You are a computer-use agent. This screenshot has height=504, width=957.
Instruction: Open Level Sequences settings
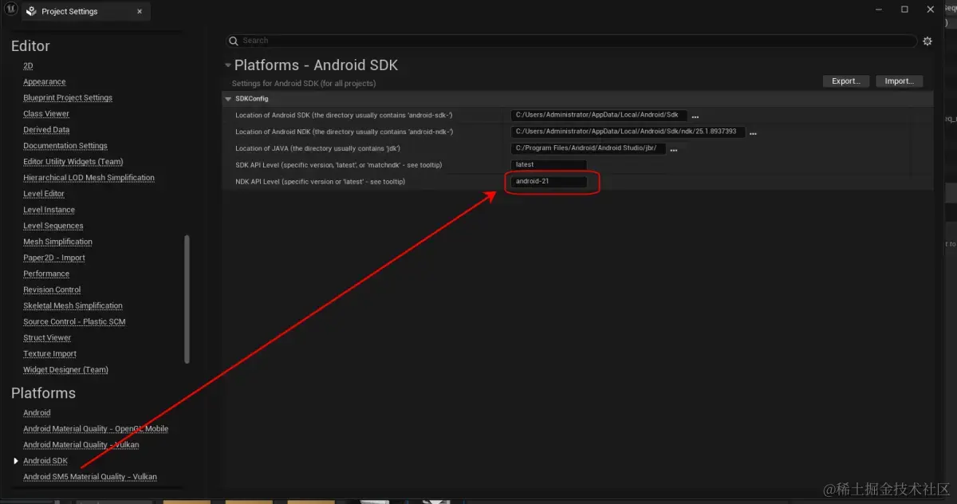tap(53, 226)
